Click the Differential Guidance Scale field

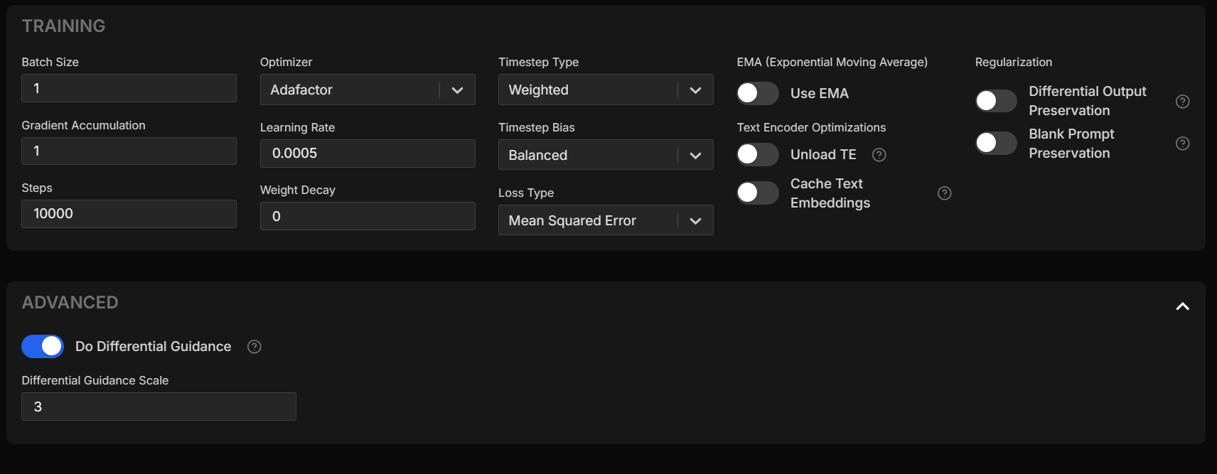(159, 406)
